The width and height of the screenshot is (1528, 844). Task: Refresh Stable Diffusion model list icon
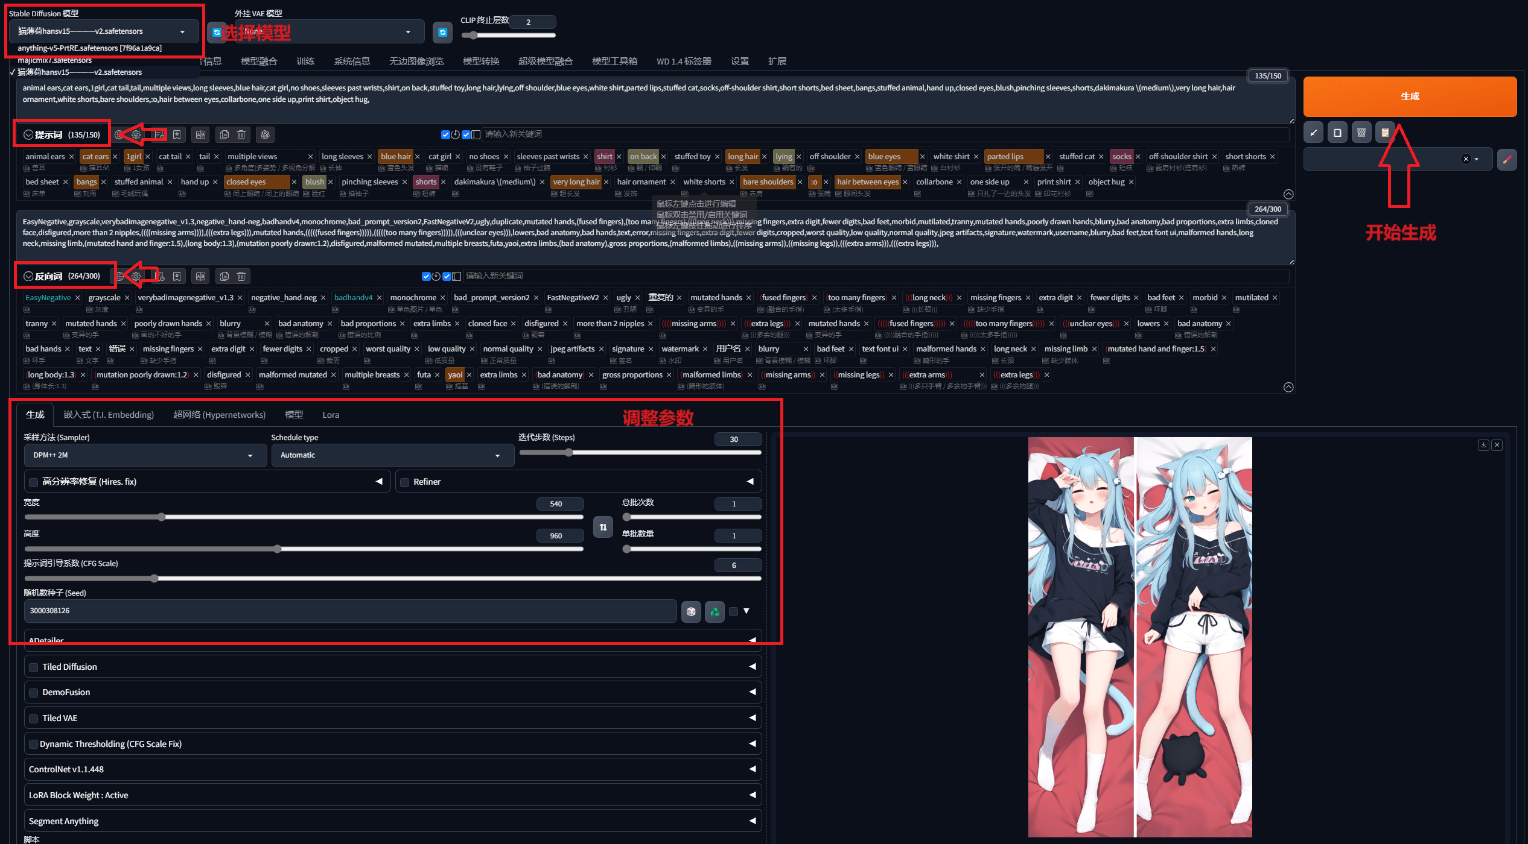[x=216, y=32]
